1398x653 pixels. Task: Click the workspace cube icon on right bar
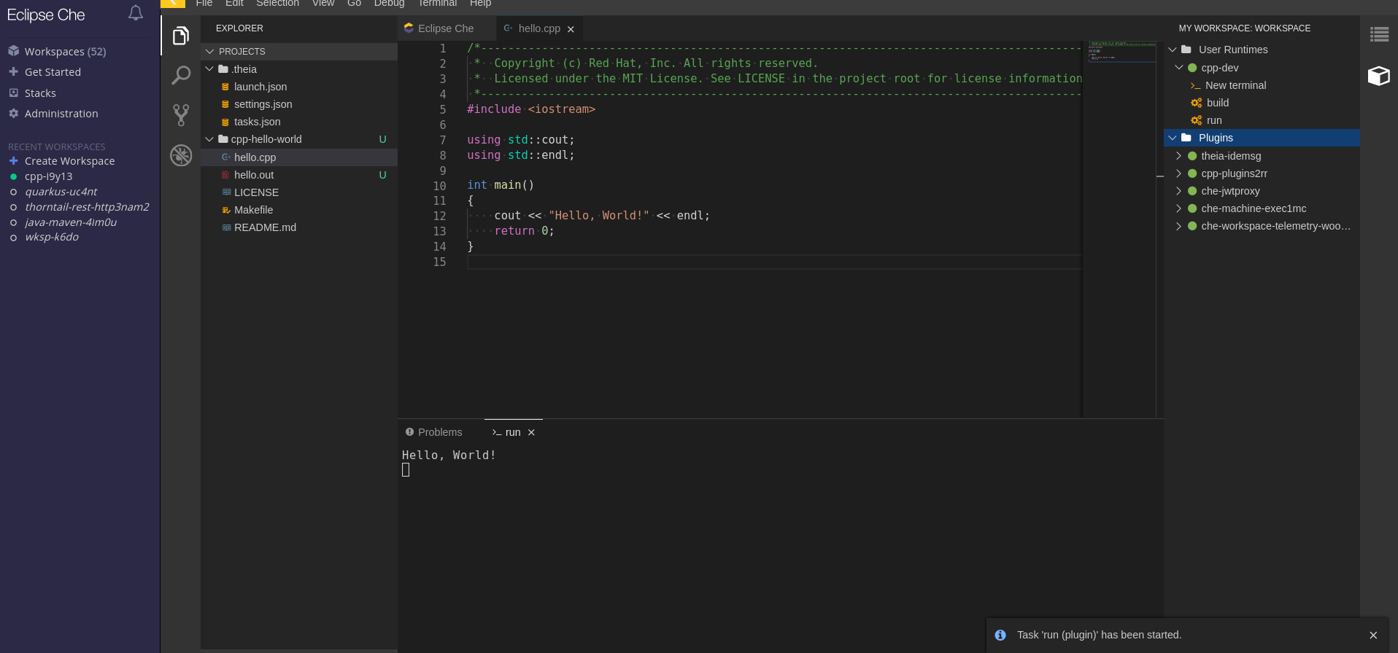[x=1378, y=76]
